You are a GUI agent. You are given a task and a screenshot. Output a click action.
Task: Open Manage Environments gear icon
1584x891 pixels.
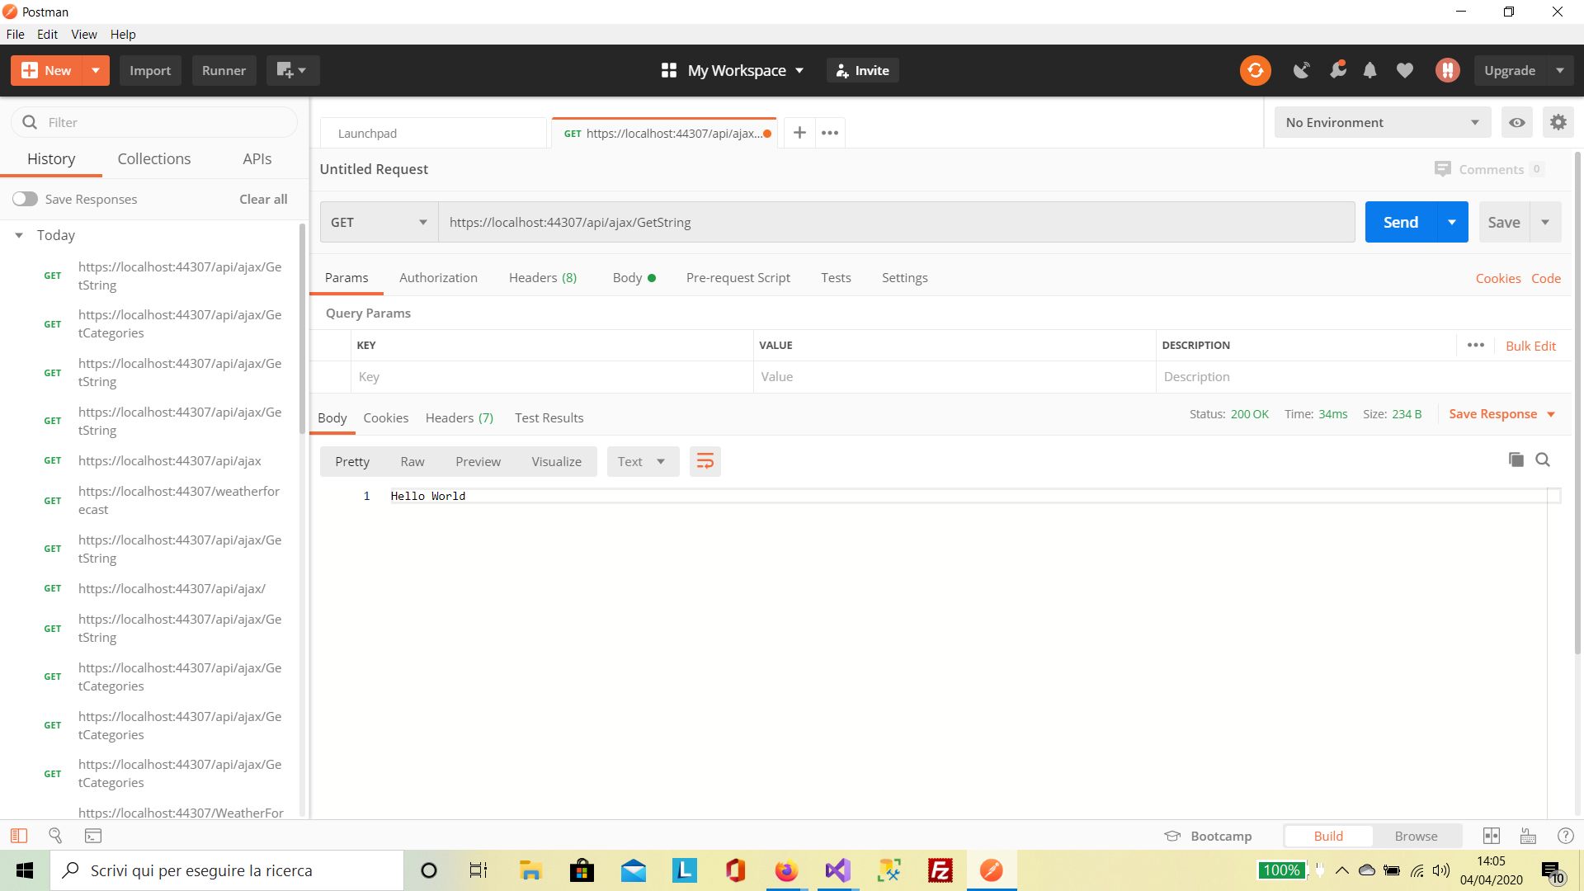pos(1558,122)
